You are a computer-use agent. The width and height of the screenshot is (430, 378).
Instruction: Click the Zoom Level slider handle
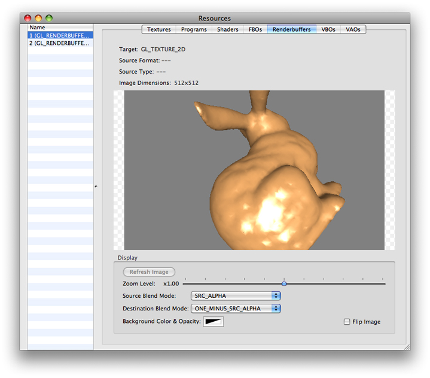click(x=284, y=283)
